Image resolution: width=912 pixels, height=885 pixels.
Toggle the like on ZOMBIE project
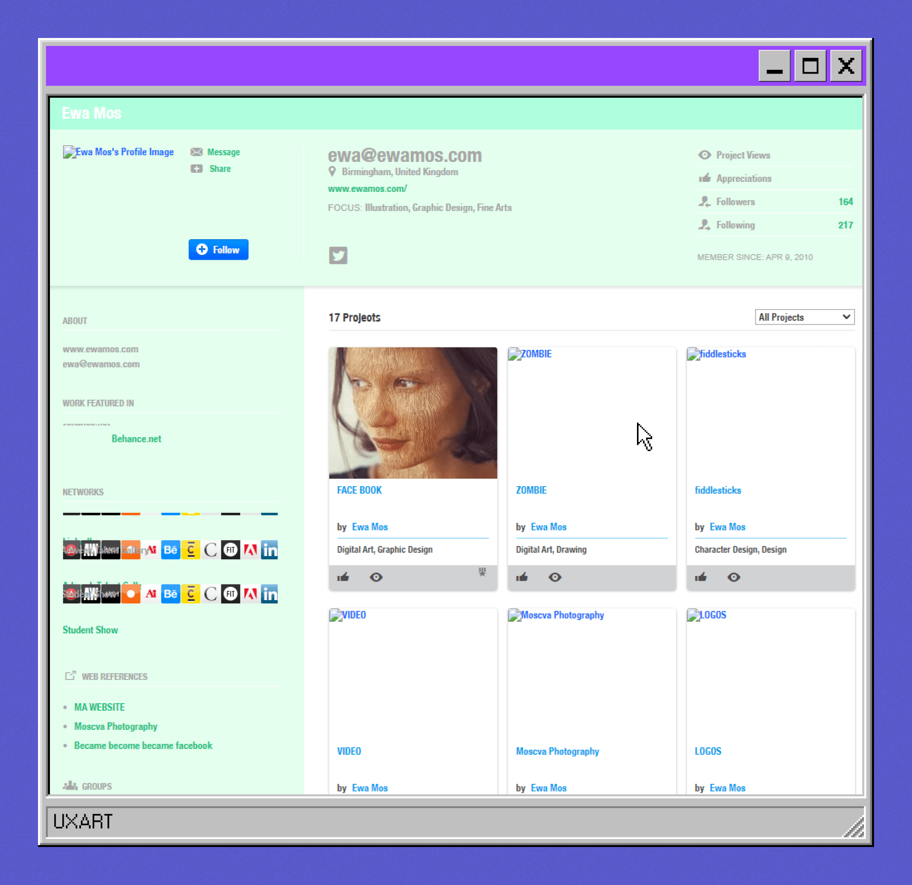(522, 577)
